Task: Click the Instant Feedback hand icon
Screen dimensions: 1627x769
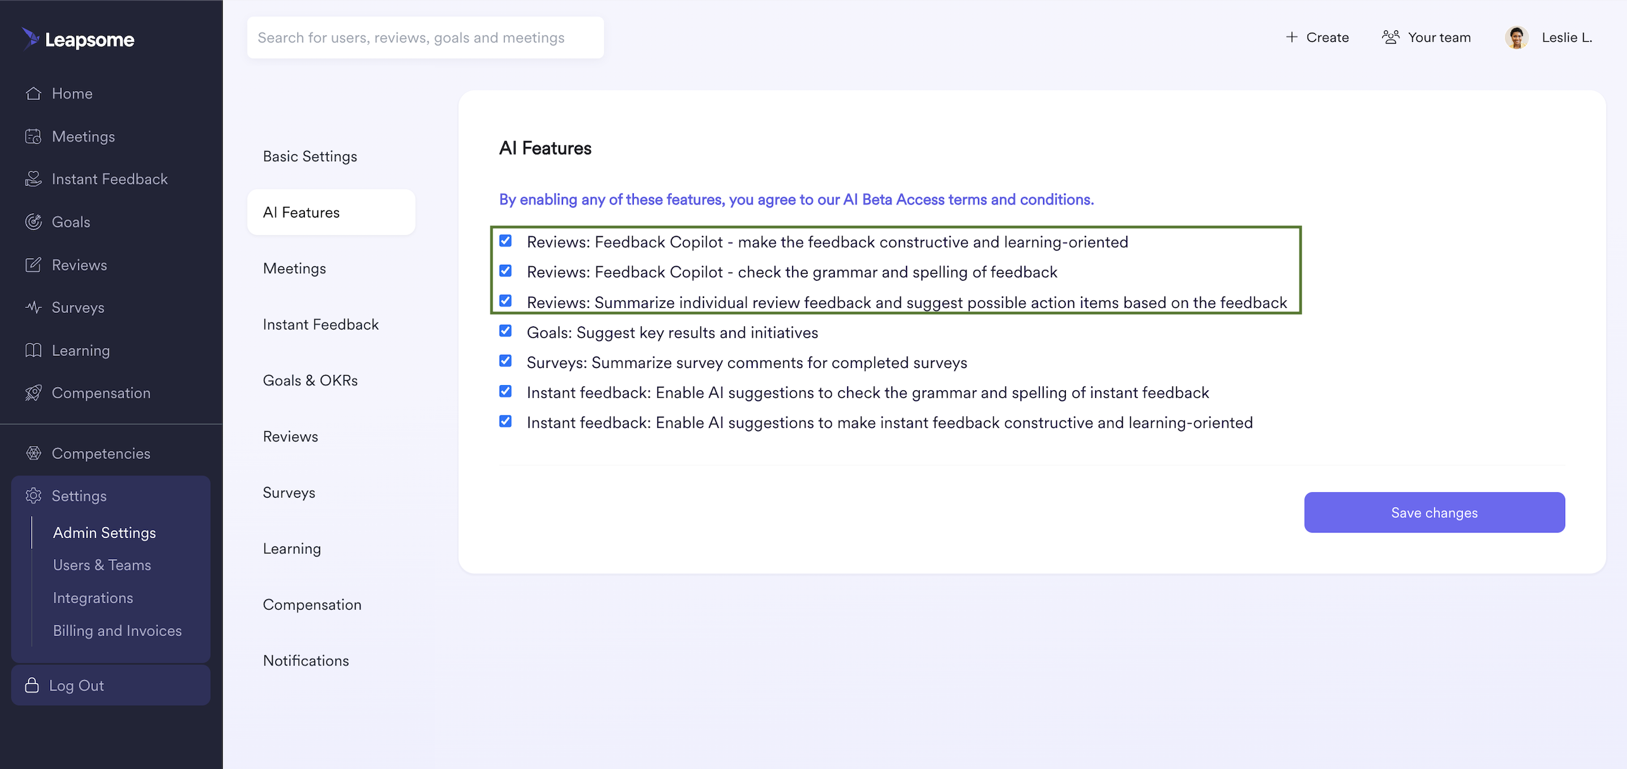Action: 34,179
